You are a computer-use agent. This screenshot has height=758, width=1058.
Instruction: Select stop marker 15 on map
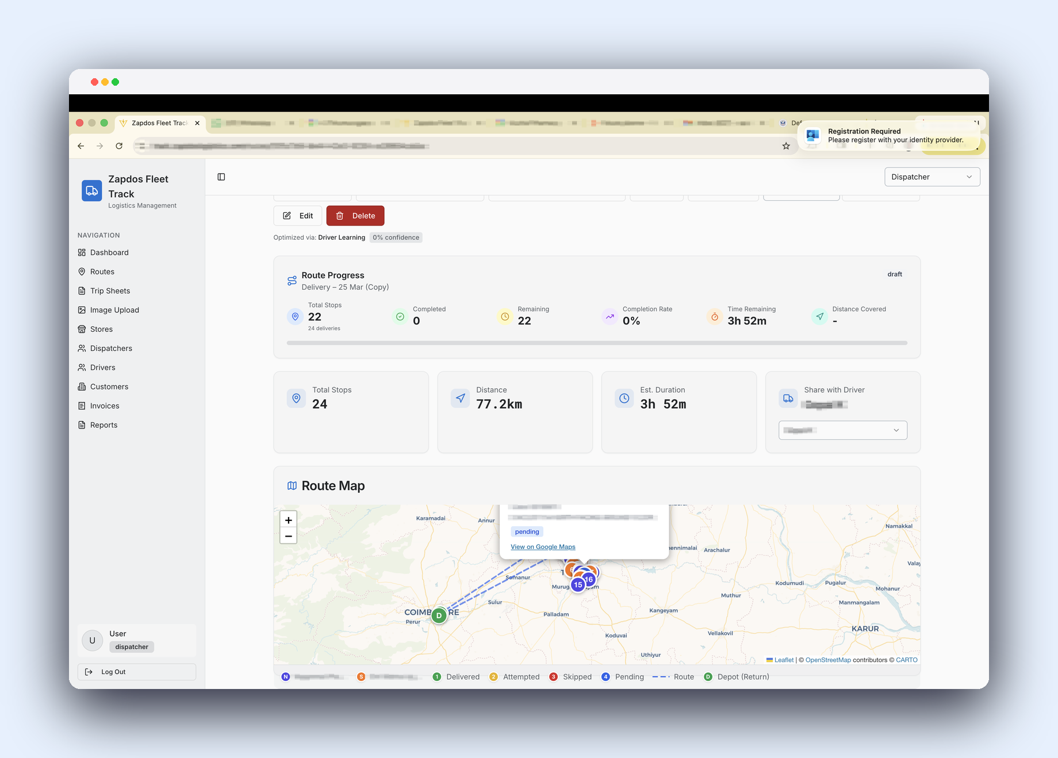click(x=578, y=585)
